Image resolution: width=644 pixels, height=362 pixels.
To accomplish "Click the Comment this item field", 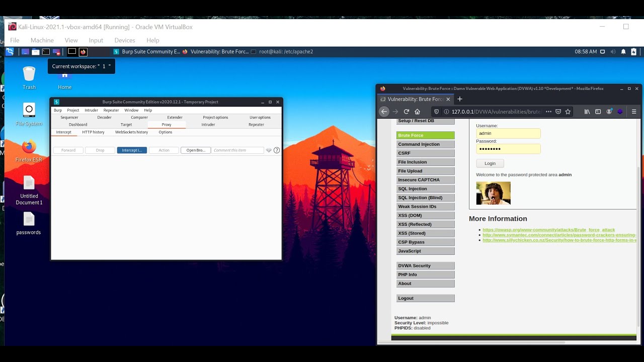I will coord(237,150).
